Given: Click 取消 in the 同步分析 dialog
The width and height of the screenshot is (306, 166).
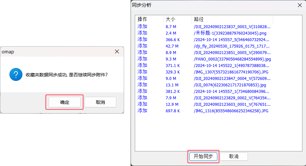Looking at the screenshot, I should (234, 157).
